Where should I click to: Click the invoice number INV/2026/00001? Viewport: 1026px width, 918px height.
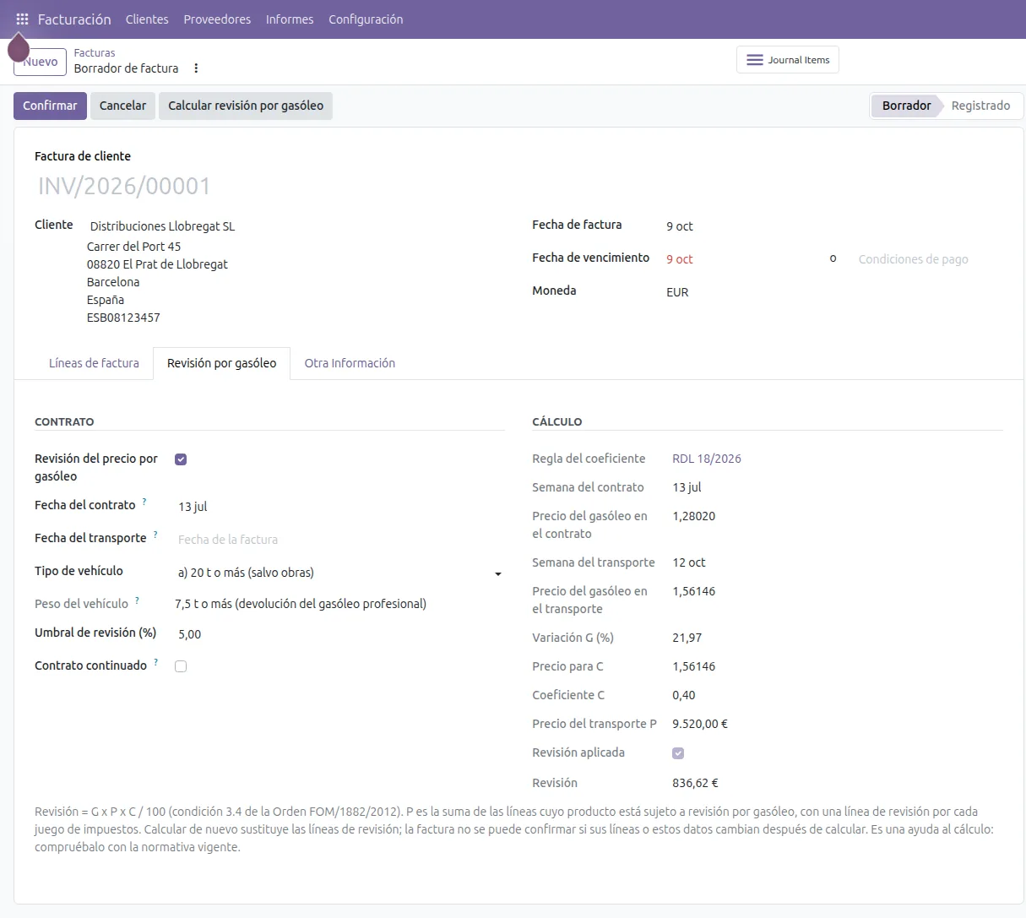124,186
